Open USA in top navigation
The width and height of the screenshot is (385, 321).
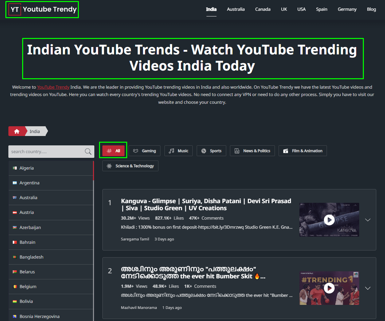(301, 9)
